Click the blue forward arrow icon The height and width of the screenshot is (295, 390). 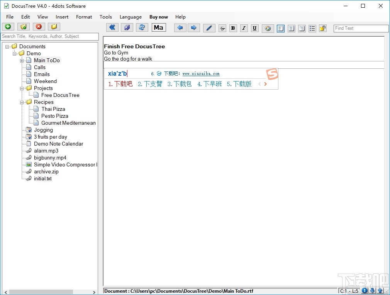(193, 28)
